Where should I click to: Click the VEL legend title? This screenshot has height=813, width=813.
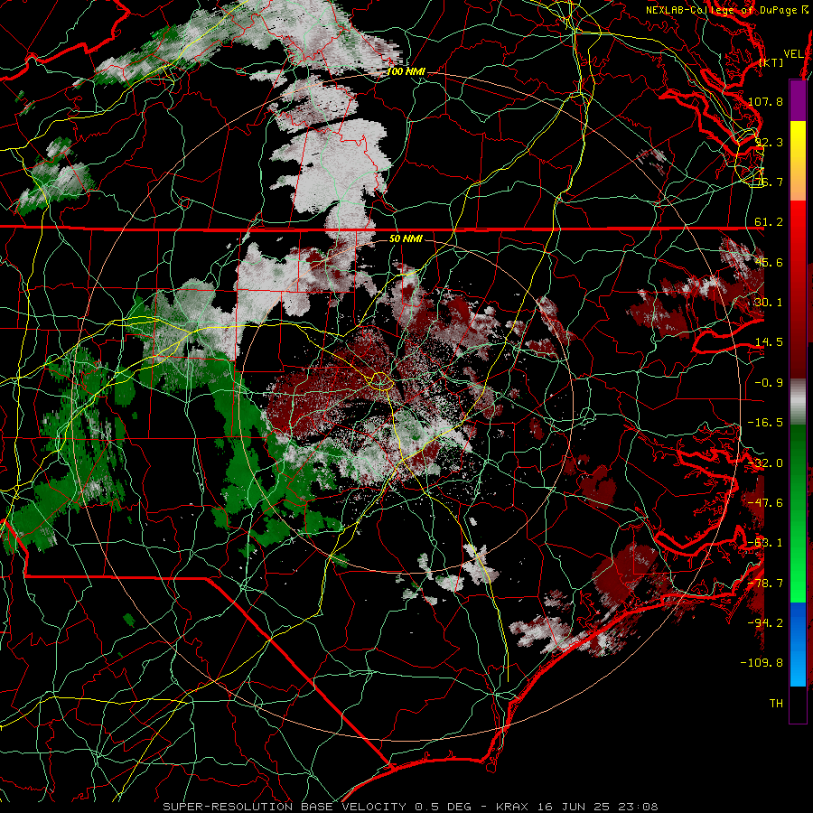tap(793, 54)
